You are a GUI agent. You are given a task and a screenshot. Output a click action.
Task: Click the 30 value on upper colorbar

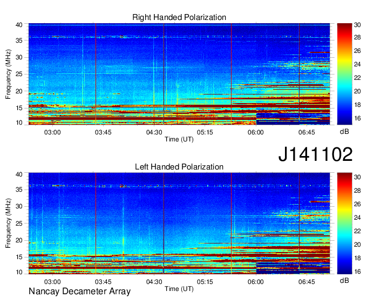point(357,25)
